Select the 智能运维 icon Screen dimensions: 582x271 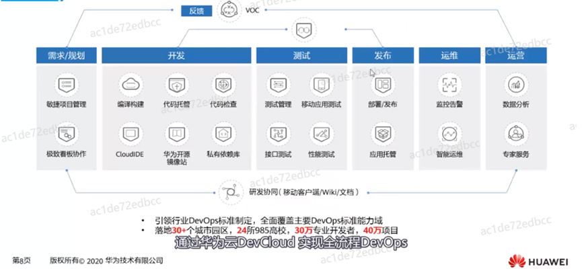click(x=449, y=134)
